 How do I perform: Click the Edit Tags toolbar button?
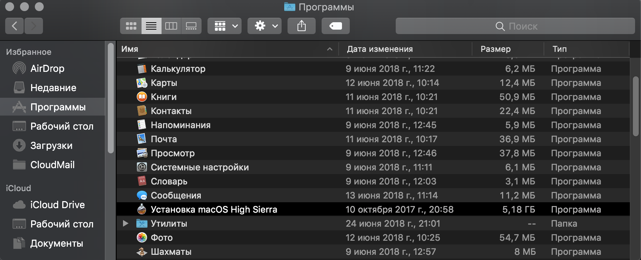pyautogui.click(x=336, y=26)
